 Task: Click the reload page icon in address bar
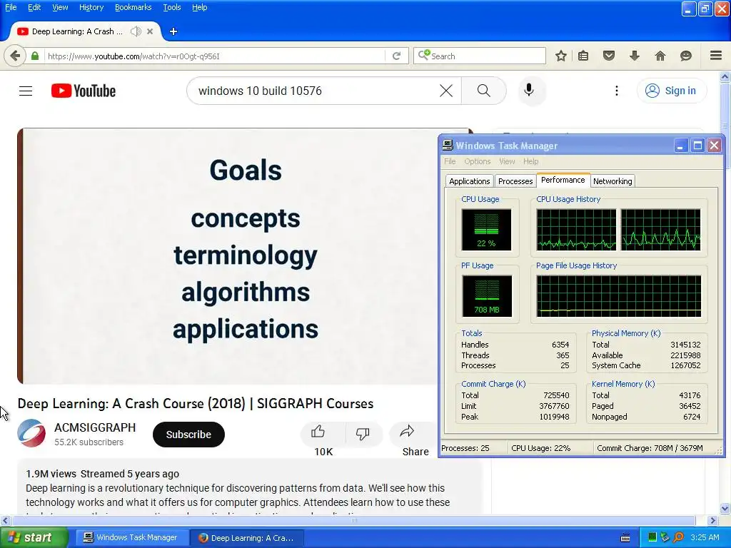(x=396, y=56)
